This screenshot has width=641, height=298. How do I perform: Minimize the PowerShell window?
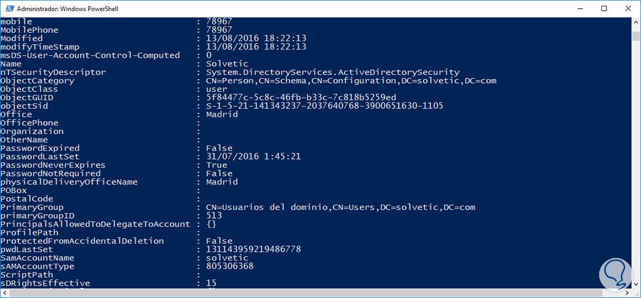click(577, 9)
